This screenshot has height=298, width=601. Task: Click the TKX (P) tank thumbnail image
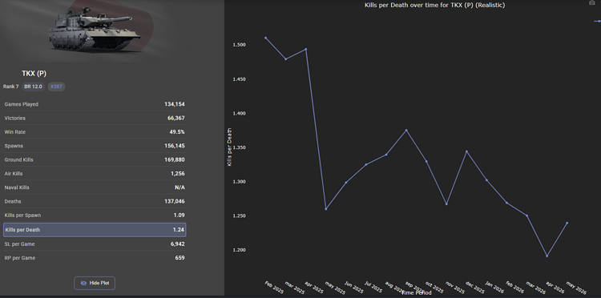(x=95, y=30)
